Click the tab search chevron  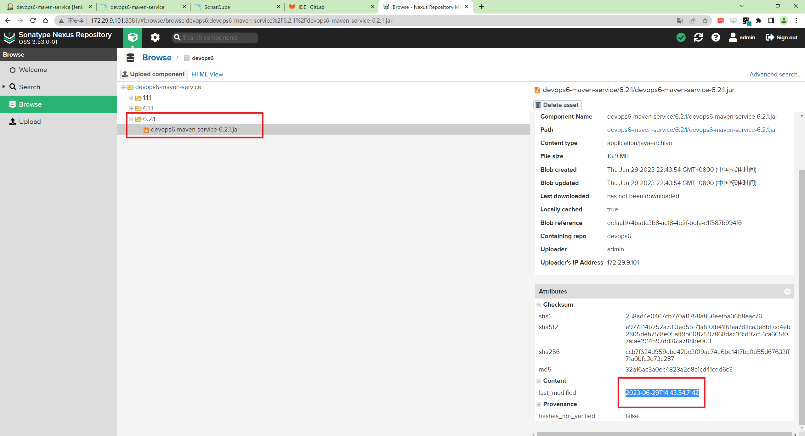pyautogui.click(x=742, y=6)
